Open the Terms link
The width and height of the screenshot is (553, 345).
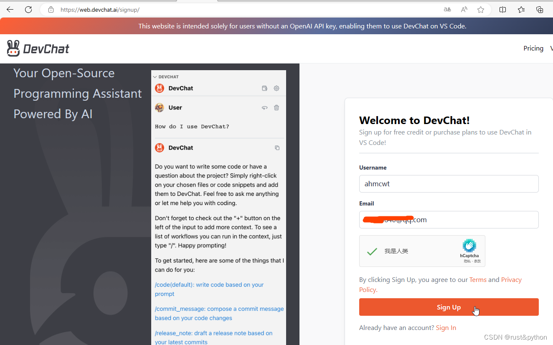click(x=478, y=280)
